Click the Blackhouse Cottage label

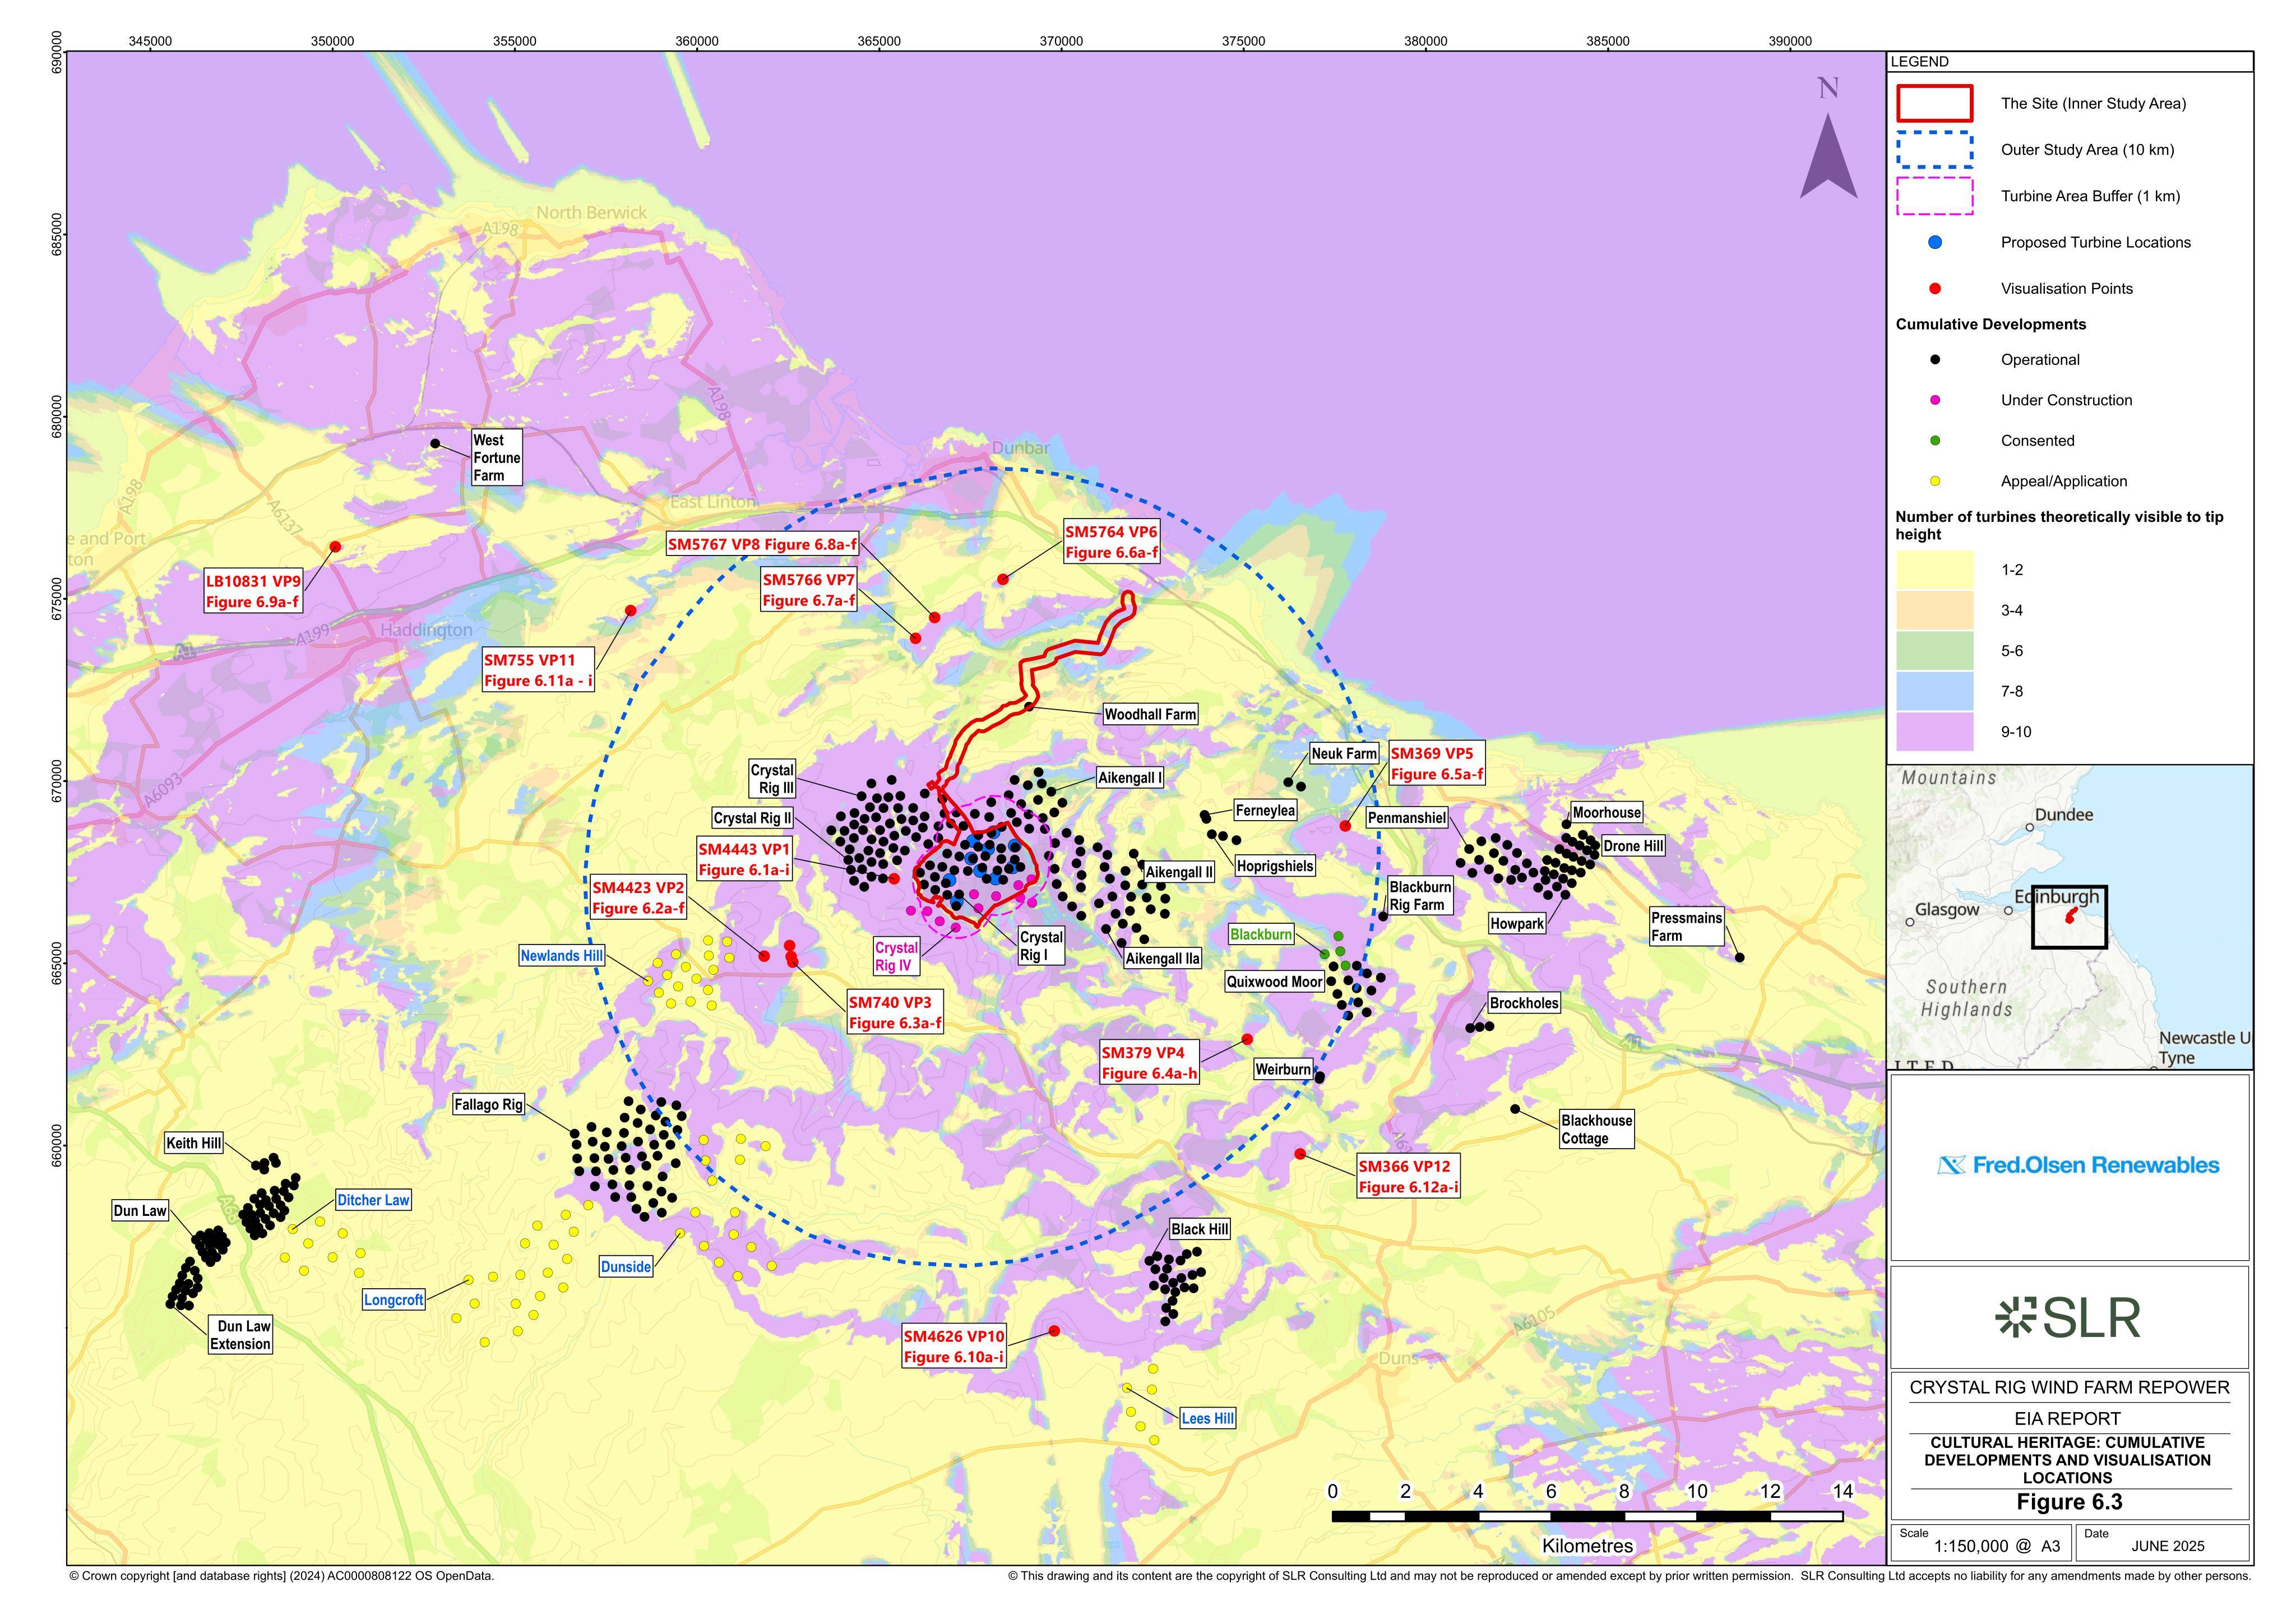[x=1597, y=1129]
